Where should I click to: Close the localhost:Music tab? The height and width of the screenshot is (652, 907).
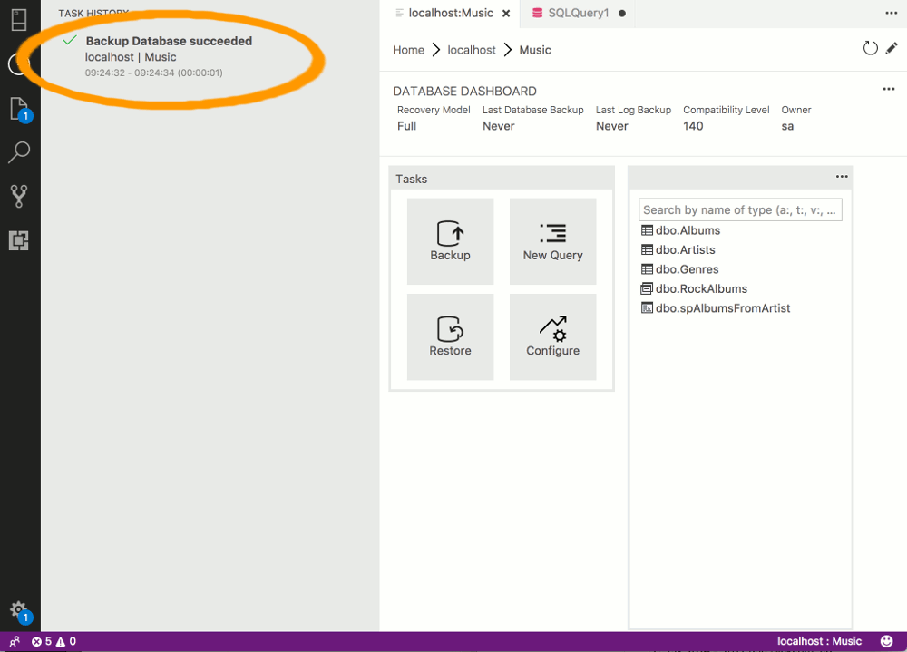coord(506,14)
